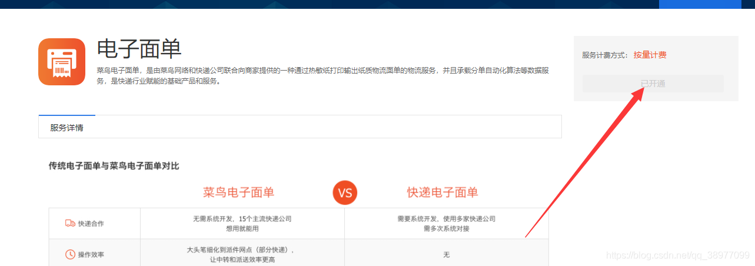Click the clock icon beside 操作效率
Viewport: 755px width, 266px height.
[70, 255]
